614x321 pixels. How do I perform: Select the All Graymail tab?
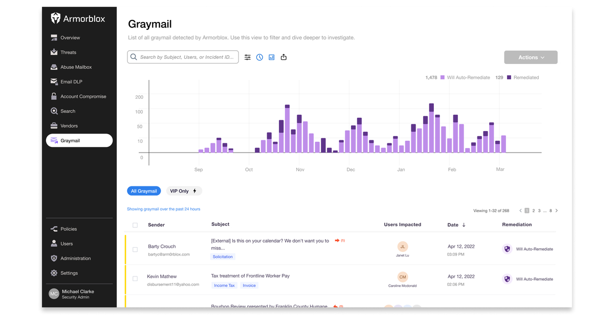tap(144, 190)
